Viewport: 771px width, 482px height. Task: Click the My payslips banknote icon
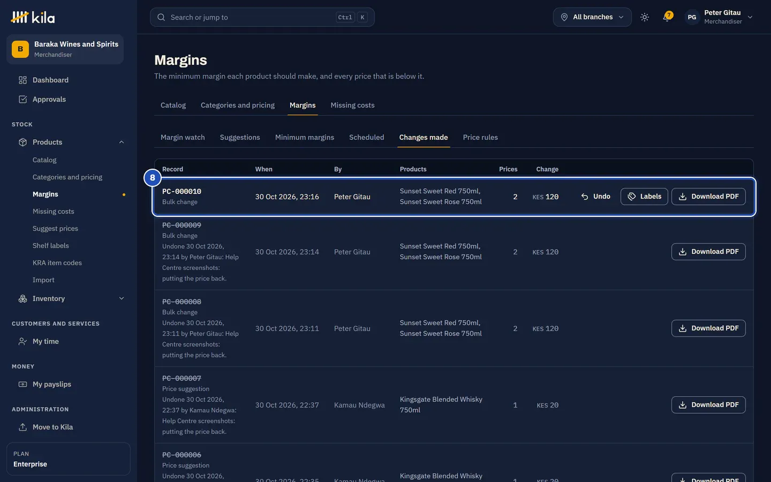click(22, 385)
